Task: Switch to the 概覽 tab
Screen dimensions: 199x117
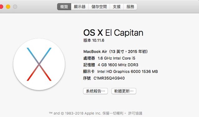Action: point(64,7)
